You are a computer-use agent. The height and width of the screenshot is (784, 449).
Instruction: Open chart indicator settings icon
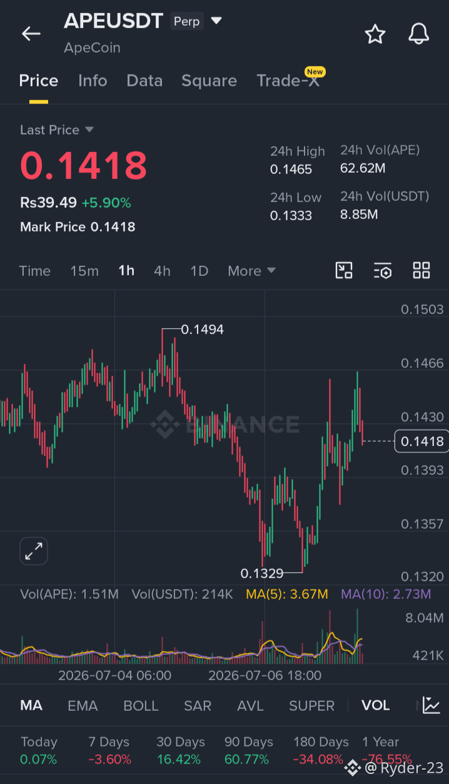pos(383,270)
